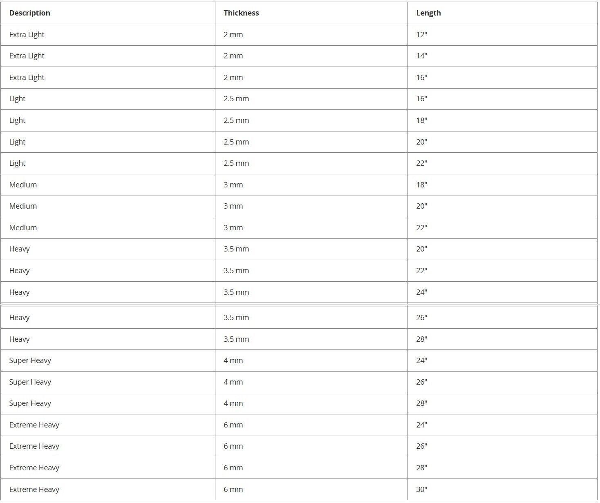Select the Heavy 28" length cell
This screenshot has width=600, height=503.
[x=502, y=339]
